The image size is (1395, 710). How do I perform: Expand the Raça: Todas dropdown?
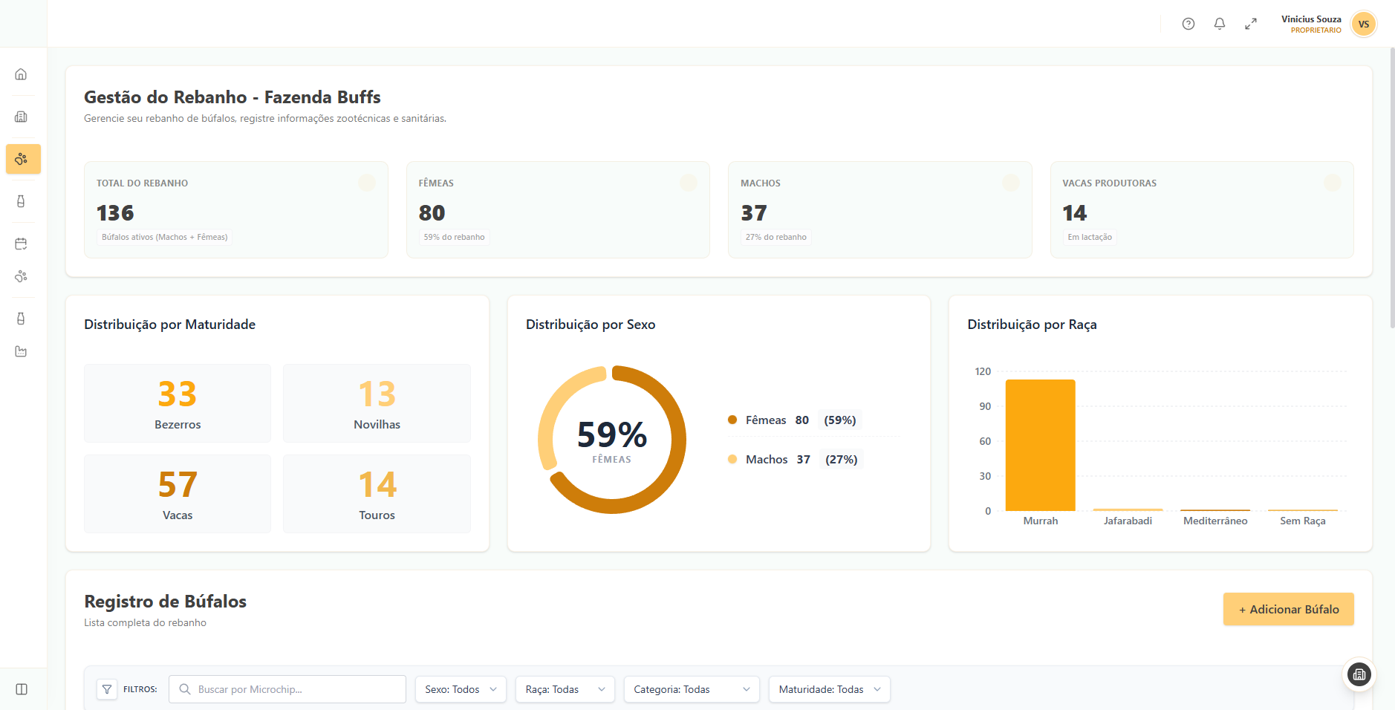point(565,689)
